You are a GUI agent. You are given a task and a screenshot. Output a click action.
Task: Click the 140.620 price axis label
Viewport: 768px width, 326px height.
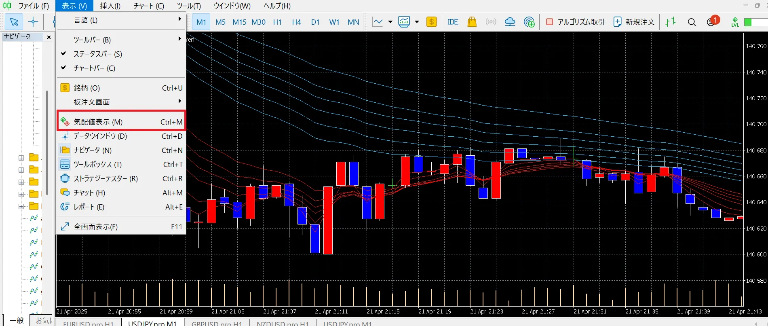[756, 229]
